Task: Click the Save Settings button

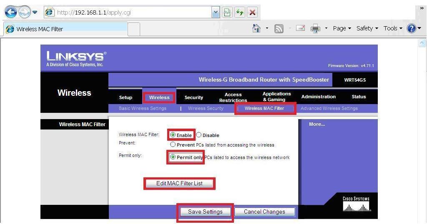Action: coord(205,212)
